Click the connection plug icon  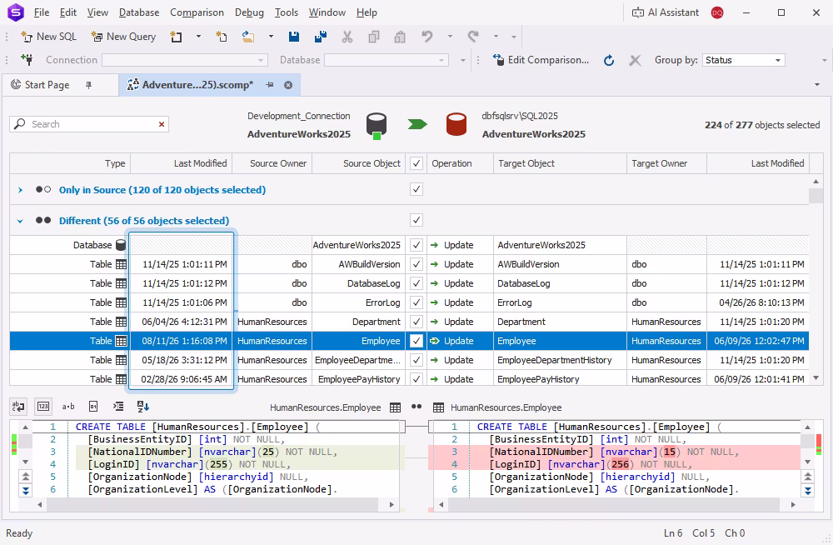27,59
